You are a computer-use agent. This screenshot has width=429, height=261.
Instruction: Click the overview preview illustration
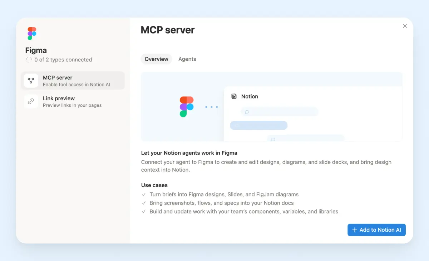(272, 107)
